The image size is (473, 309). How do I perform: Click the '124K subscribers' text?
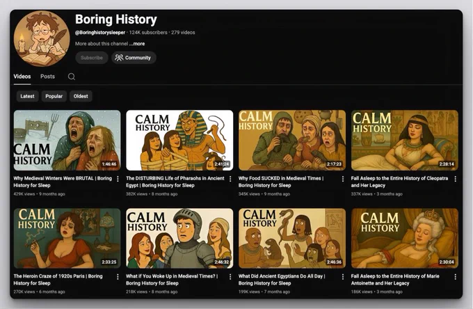(148, 33)
